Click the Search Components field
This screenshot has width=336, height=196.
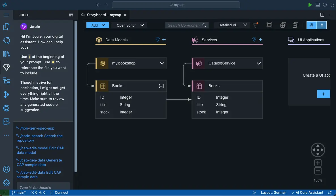187,25
